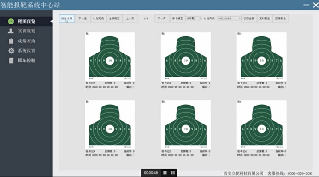
Task: Open the 实训规划 menu item
Action: [x=26, y=31]
